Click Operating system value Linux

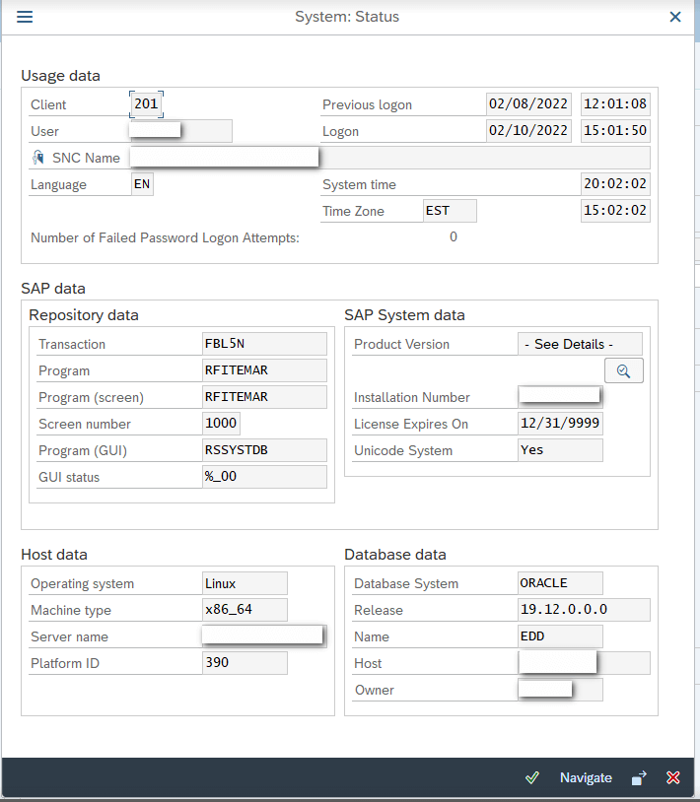pos(245,583)
